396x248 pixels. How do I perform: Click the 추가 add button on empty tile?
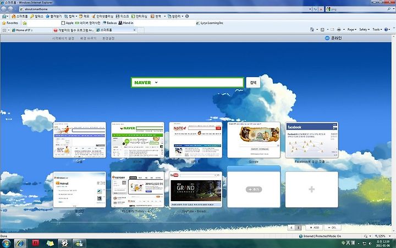(254, 189)
